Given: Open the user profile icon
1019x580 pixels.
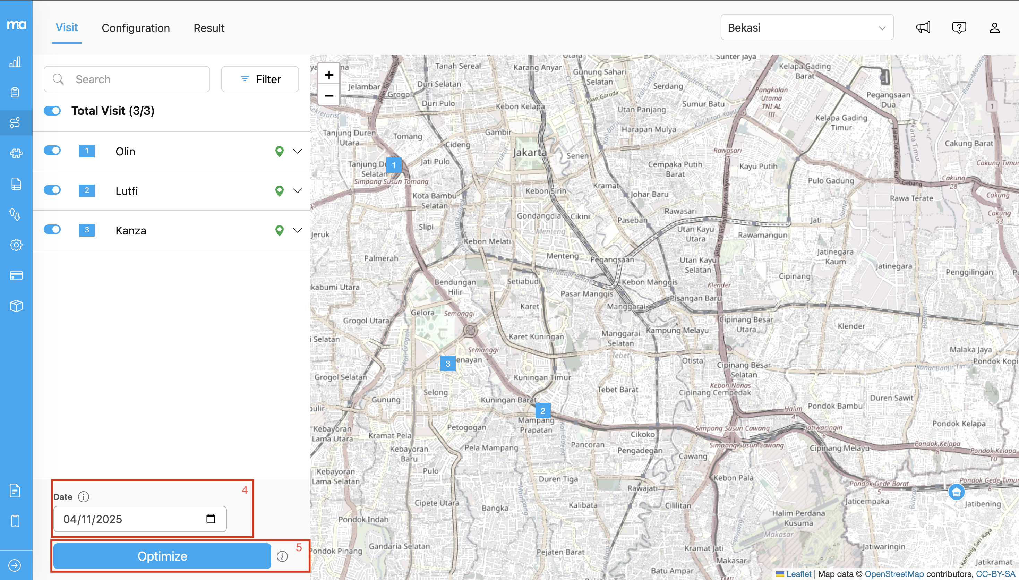Looking at the screenshot, I should pos(994,27).
